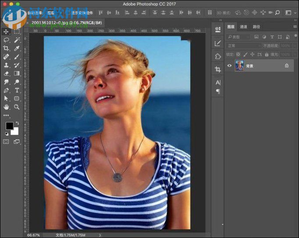Viewport: 299px width, 238px height.
Task: Choose the Gradient tool
Action: click(x=17, y=73)
